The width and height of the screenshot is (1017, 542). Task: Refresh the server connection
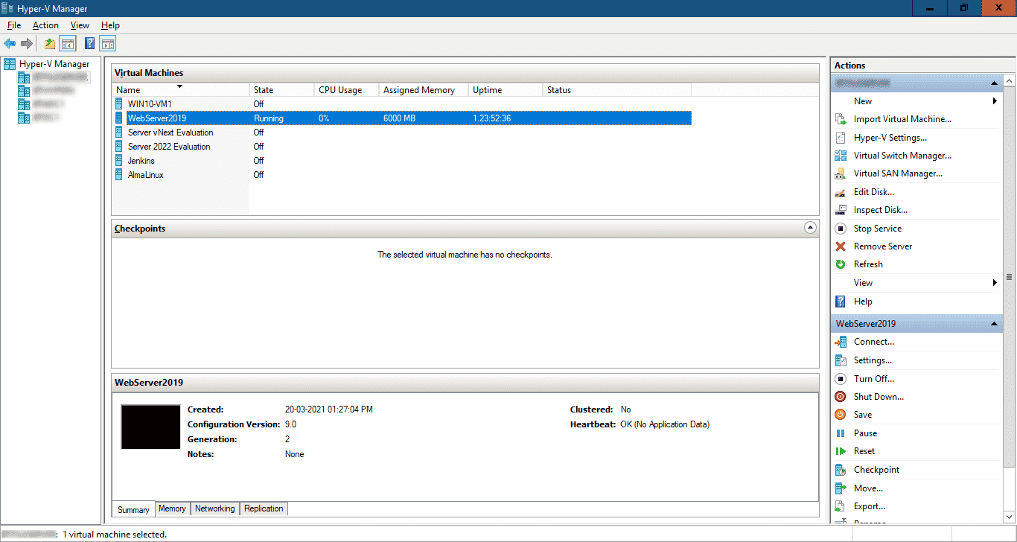(x=868, y=264)
